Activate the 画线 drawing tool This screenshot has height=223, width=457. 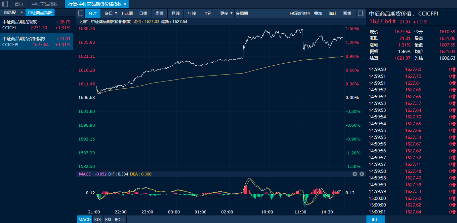(347, 13)
